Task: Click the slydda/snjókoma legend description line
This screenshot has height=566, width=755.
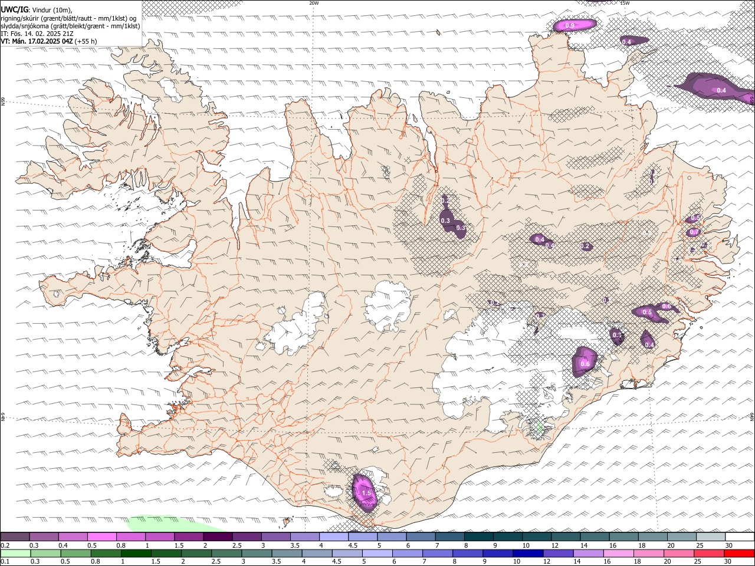Action: (x=70, y=26)
